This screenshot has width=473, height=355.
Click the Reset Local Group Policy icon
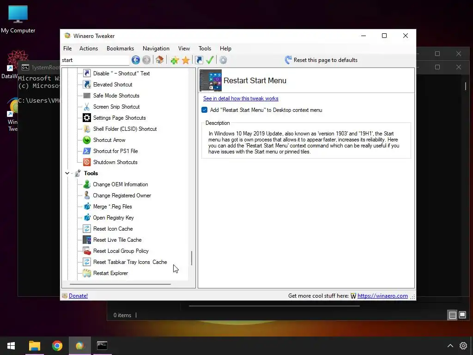pos(87,251)
